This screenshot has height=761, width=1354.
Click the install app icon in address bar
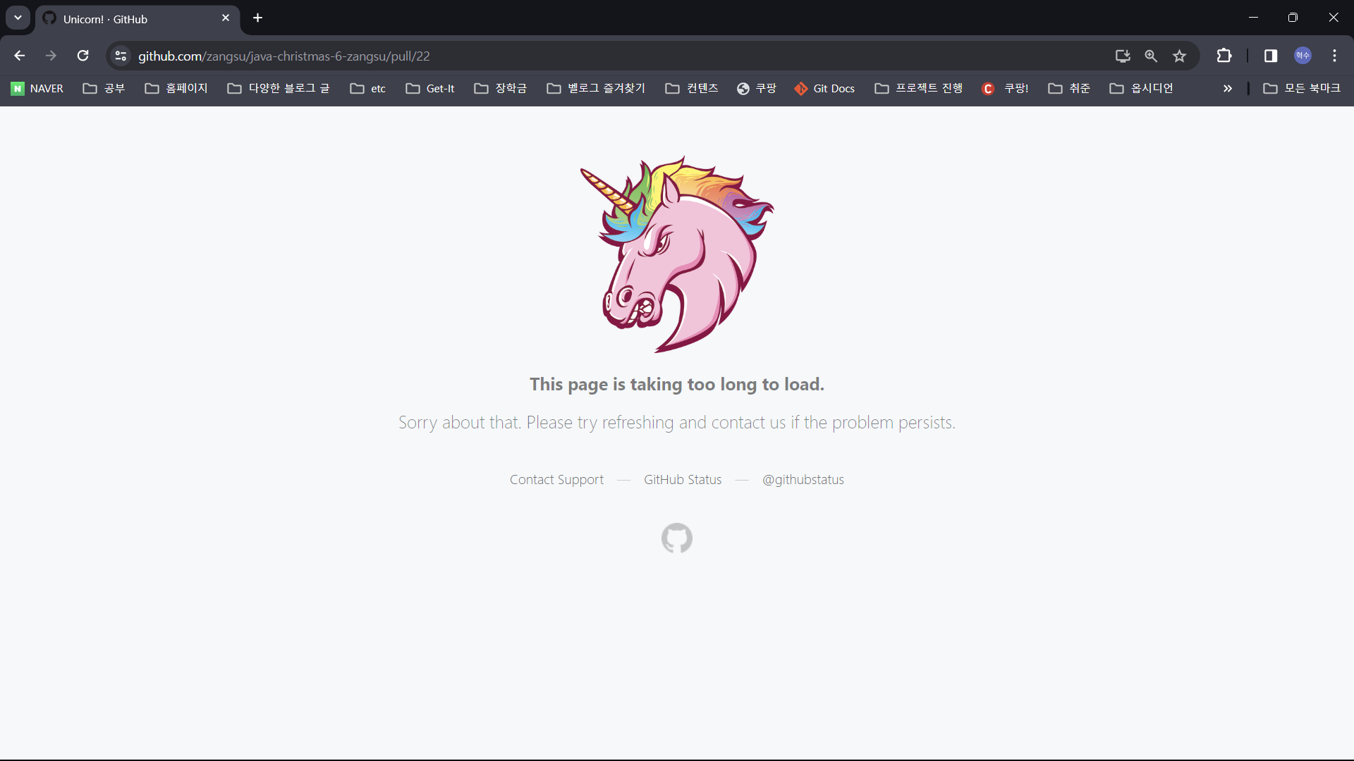[1123, 56]
